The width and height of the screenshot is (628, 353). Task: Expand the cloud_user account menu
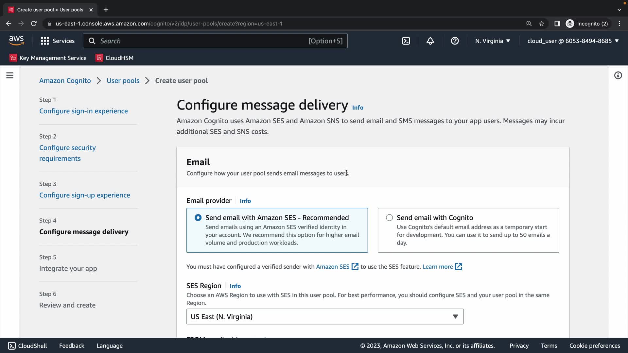click(573, 41)
